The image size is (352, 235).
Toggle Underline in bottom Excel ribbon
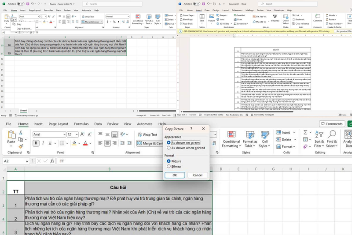click(x=50, y=143)
